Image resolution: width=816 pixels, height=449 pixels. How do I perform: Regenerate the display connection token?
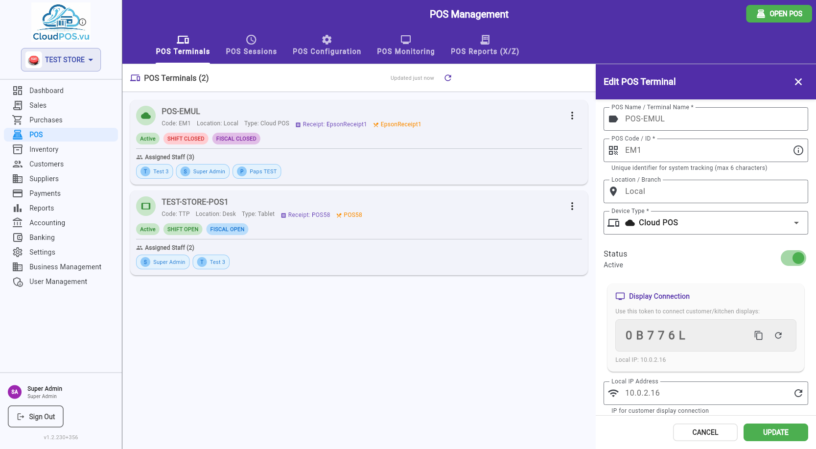pyautogui.click(x=778, y=335)
